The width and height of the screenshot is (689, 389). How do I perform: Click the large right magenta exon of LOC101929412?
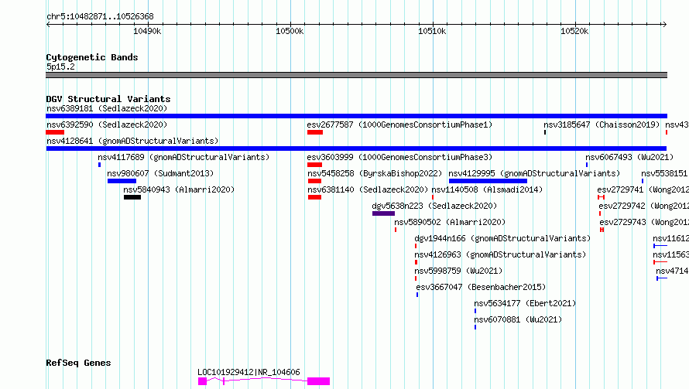coord(319,381)
